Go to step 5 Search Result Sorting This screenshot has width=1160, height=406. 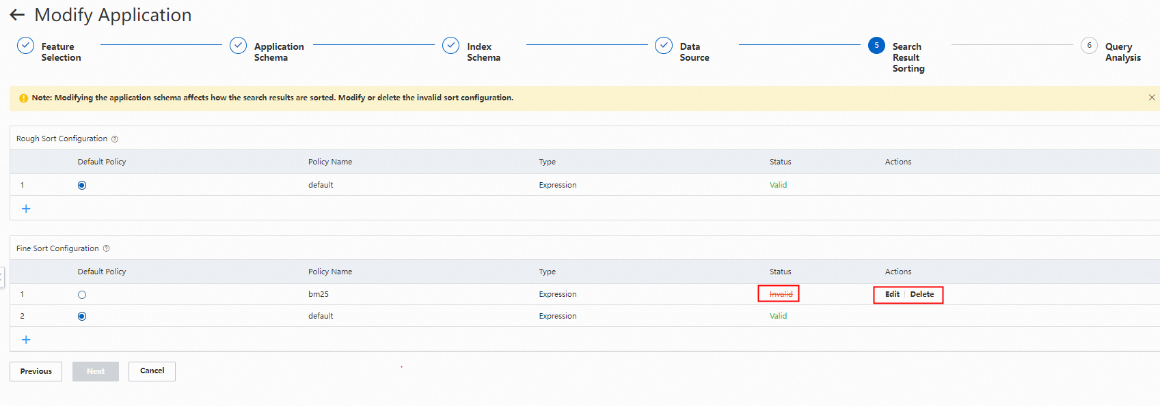876,46
